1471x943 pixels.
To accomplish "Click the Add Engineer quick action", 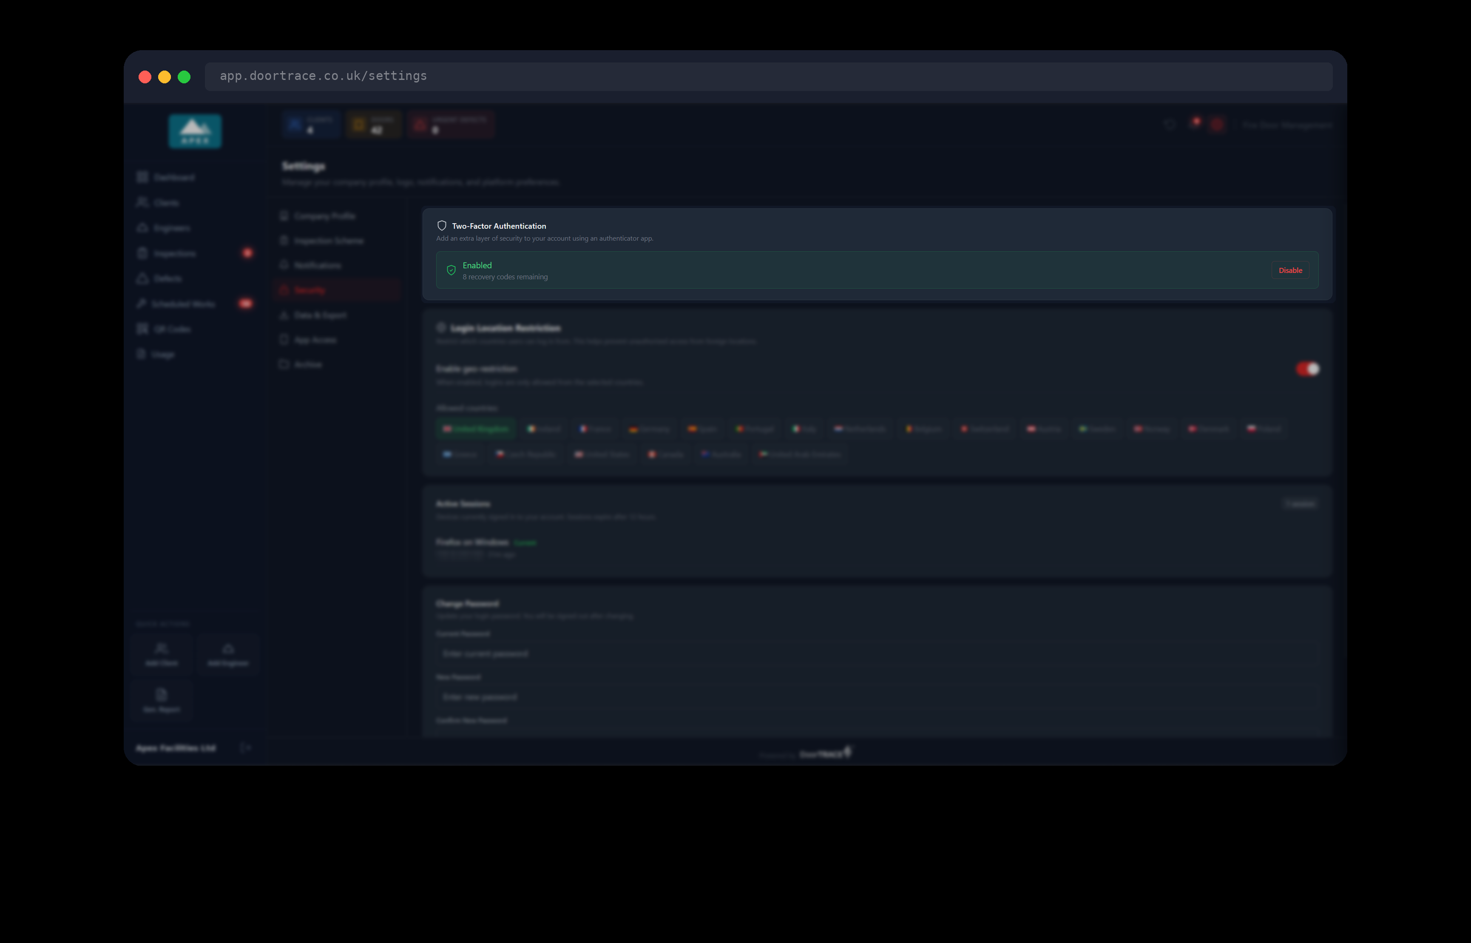I will (228, 654).
